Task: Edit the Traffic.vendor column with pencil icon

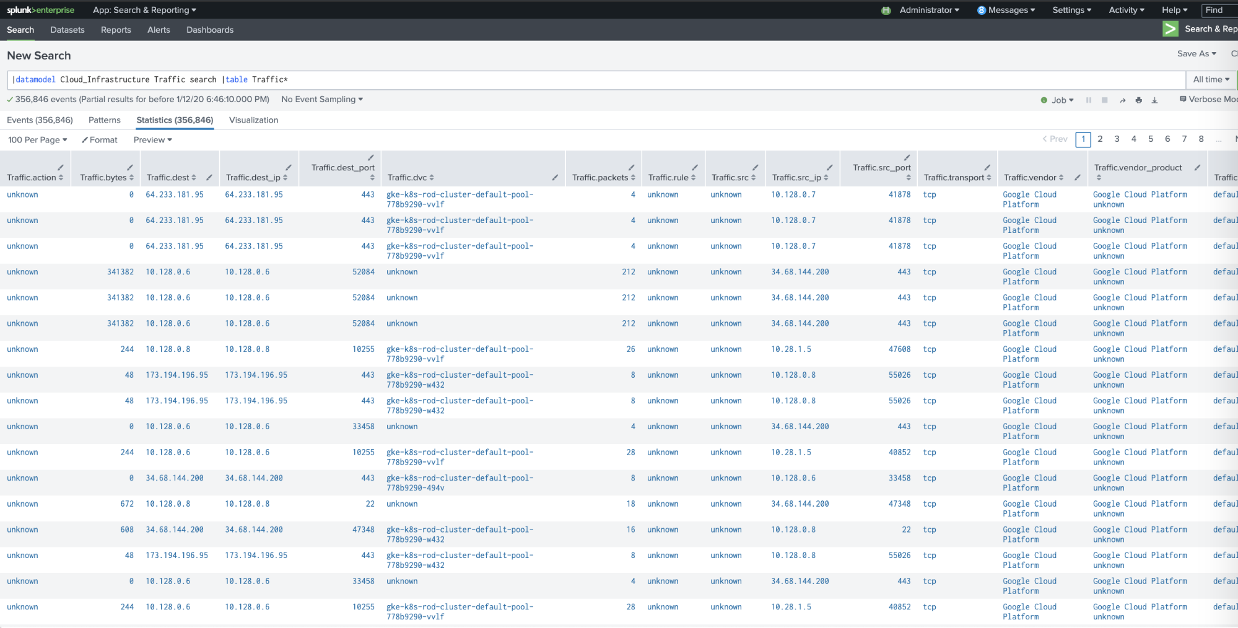Action: click(x=1078, y=178)
